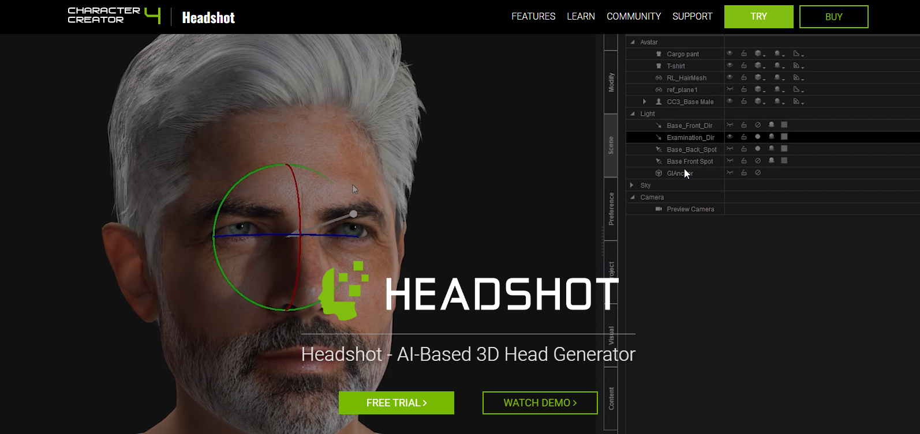Click the GIAnchor cube icon
Viewport: 920px width, 434px height.
[659, 173]
